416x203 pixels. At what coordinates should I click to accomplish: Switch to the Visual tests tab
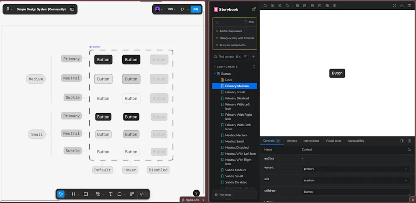[x=333, y=141]
